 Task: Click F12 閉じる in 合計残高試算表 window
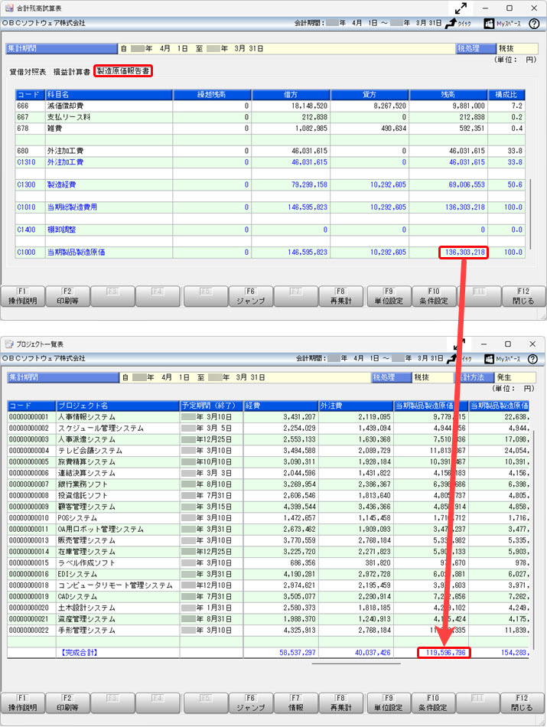(524, 296)
